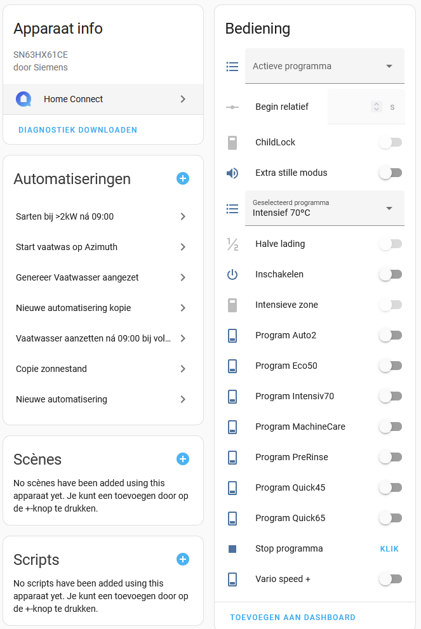Click the phone icon next to Program Eco50
Image resolution: width=421 pixels, height=629 pixels.
pos(232,366)
